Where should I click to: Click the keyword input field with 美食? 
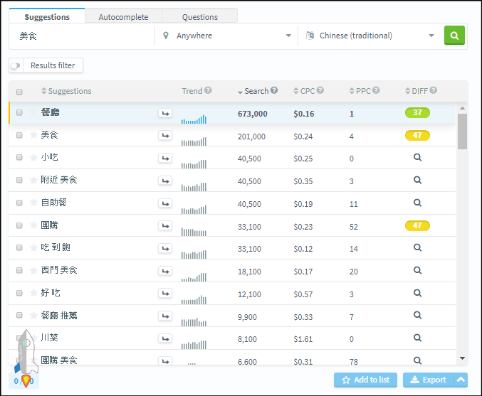(82, 36)
